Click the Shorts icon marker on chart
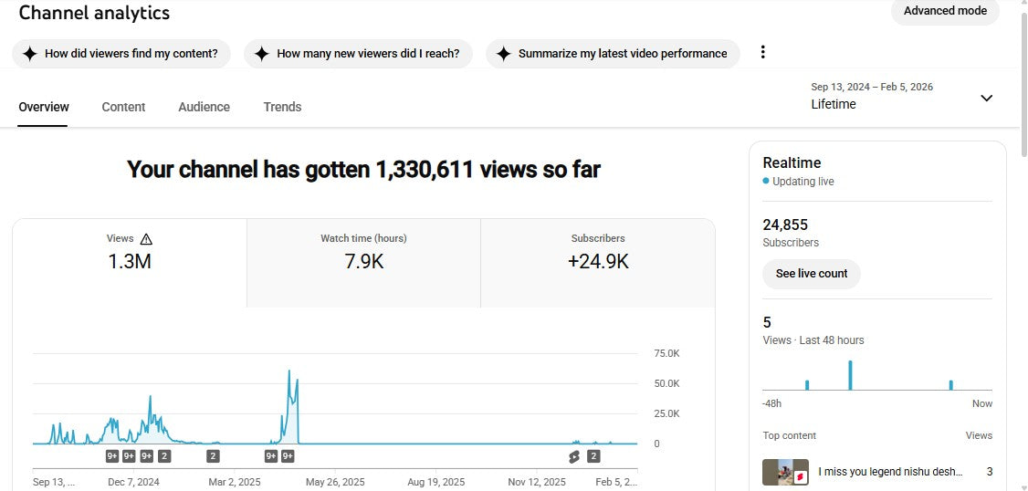Viewport: 1028px width, 491px height. click(574, 456)
